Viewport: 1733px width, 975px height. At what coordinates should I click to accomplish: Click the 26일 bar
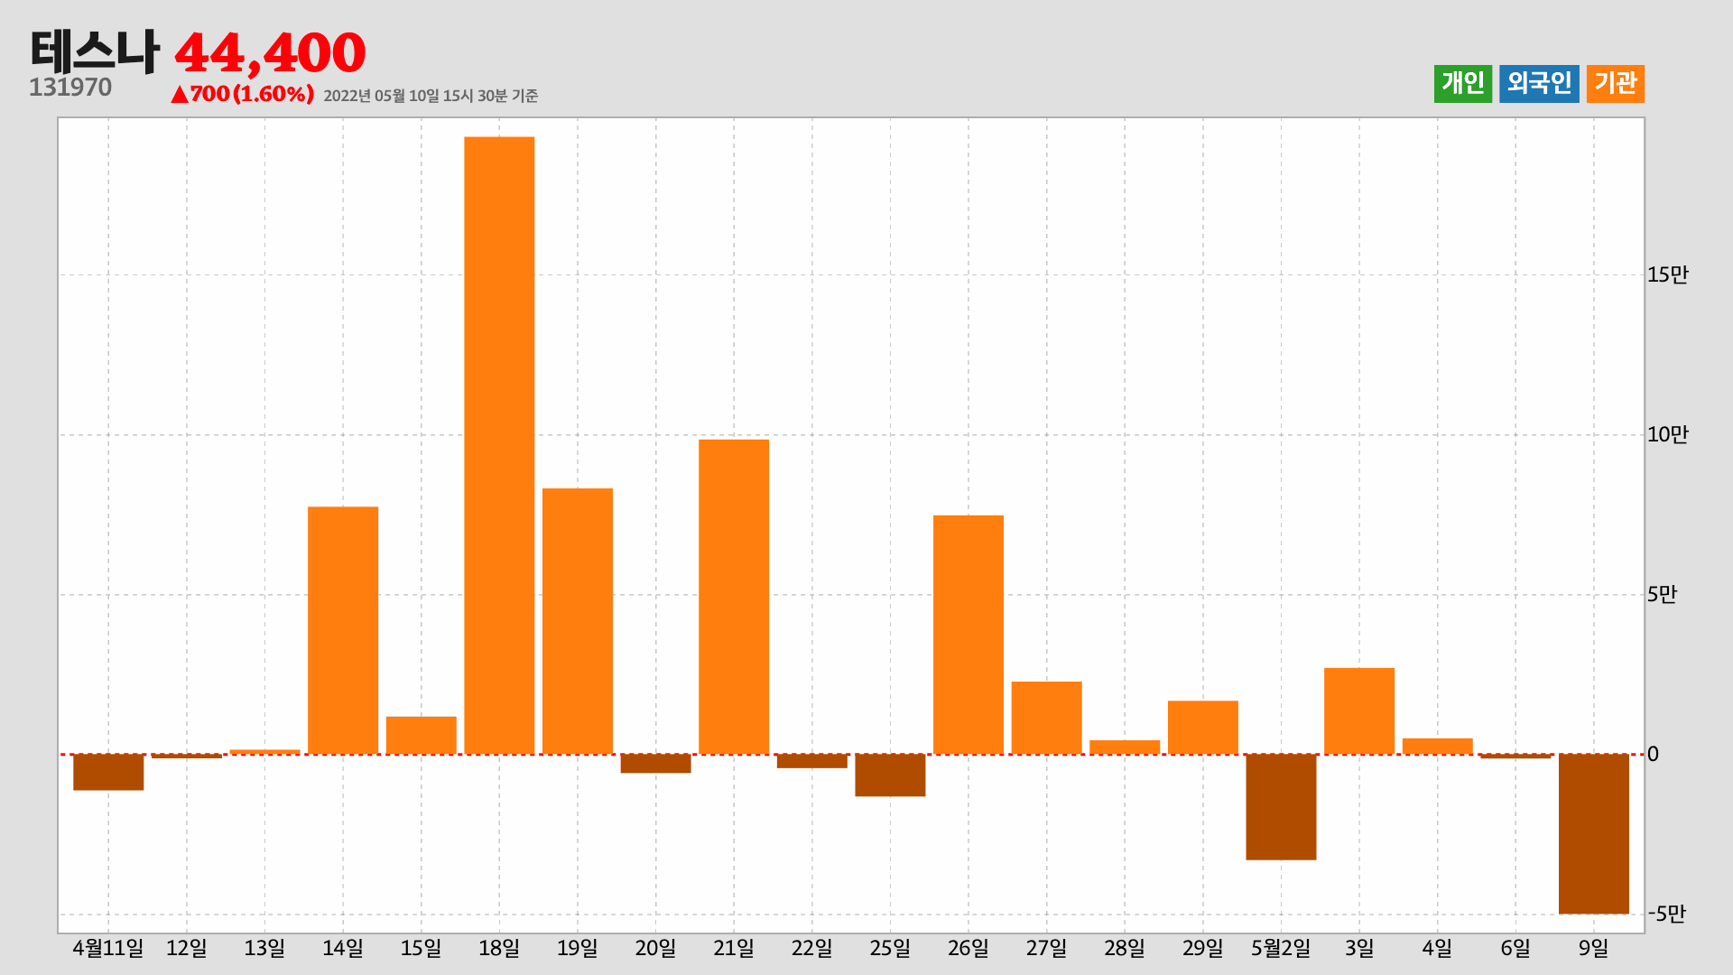pos(968,635)
